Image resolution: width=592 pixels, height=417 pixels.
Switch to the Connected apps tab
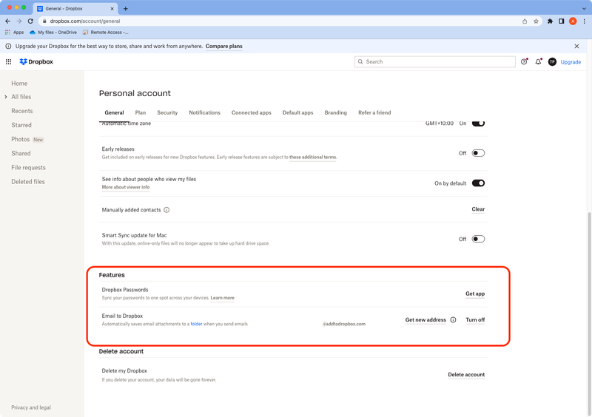click(251, 112)
